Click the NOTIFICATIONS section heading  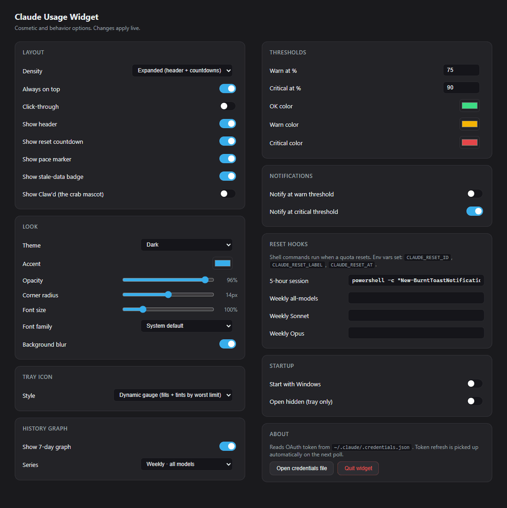[x=291, y=176]
